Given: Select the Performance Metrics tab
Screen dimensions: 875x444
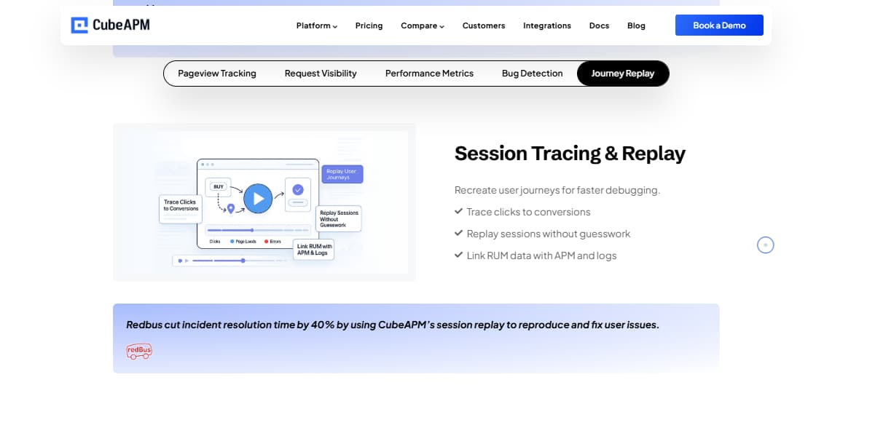Looking at the screenshot, I should [x=429, y=73].
